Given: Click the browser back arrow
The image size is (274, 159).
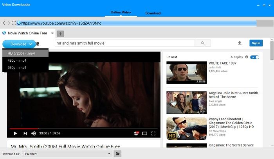Looking at the screenshot, I should pos(4,23).
